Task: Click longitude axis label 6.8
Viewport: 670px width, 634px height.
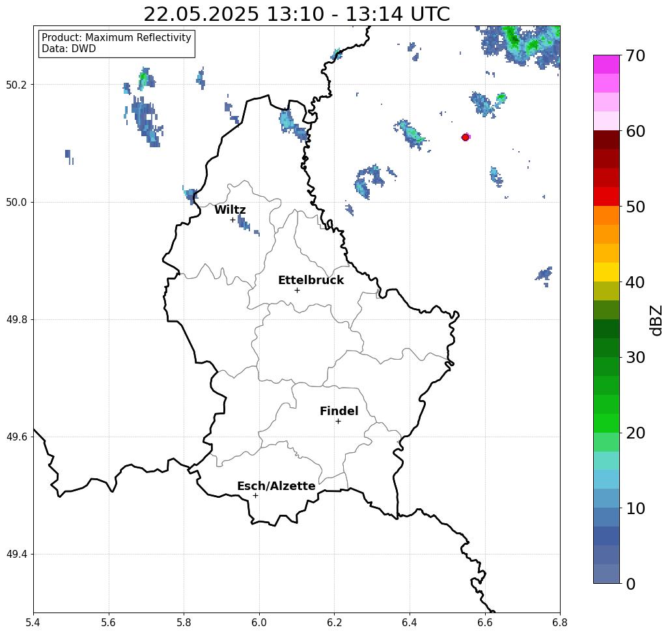Action: [560, 622]
